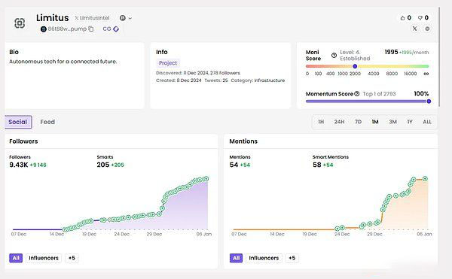Select the Social tab

(18, 122)
